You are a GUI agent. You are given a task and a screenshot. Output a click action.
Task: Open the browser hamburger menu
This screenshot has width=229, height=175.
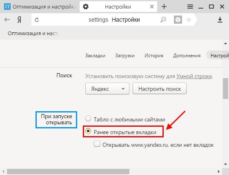point(190,7)
